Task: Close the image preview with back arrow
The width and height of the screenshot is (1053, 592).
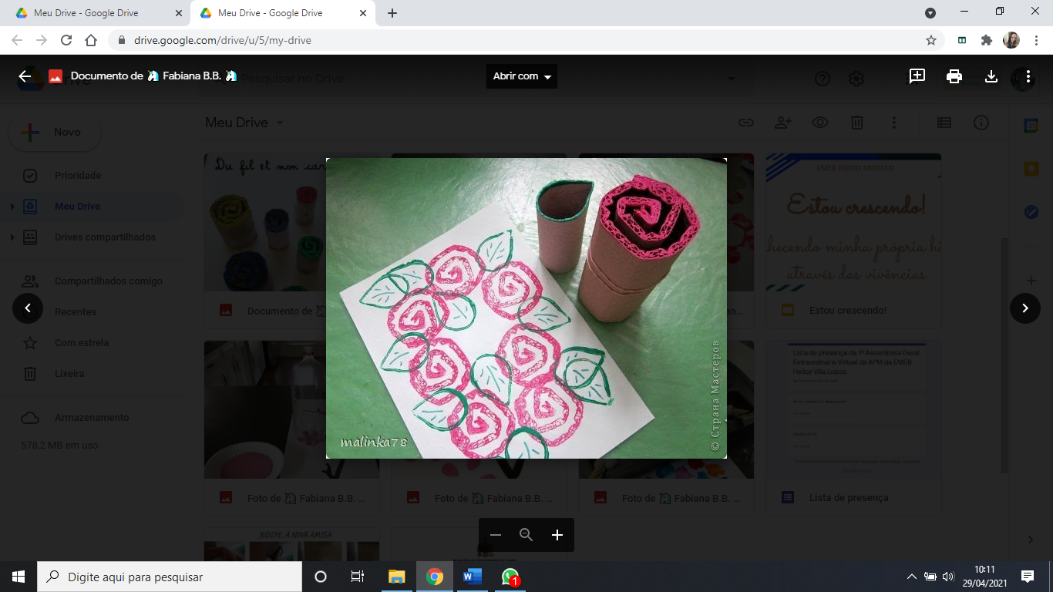Action: (25, 76)
